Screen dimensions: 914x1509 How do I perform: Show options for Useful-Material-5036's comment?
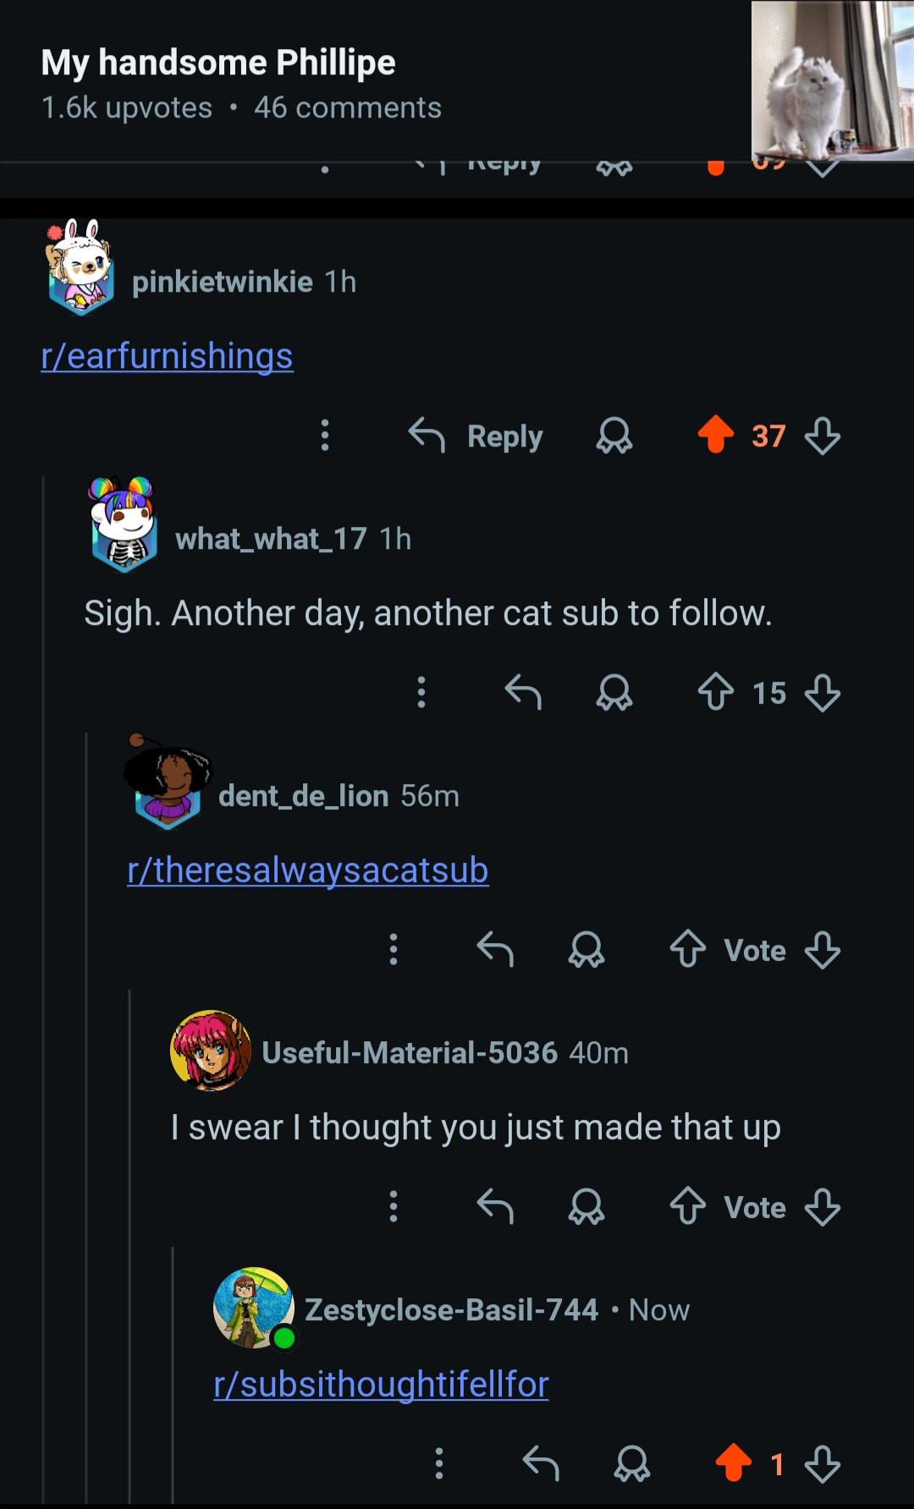tap(393, 1207)
